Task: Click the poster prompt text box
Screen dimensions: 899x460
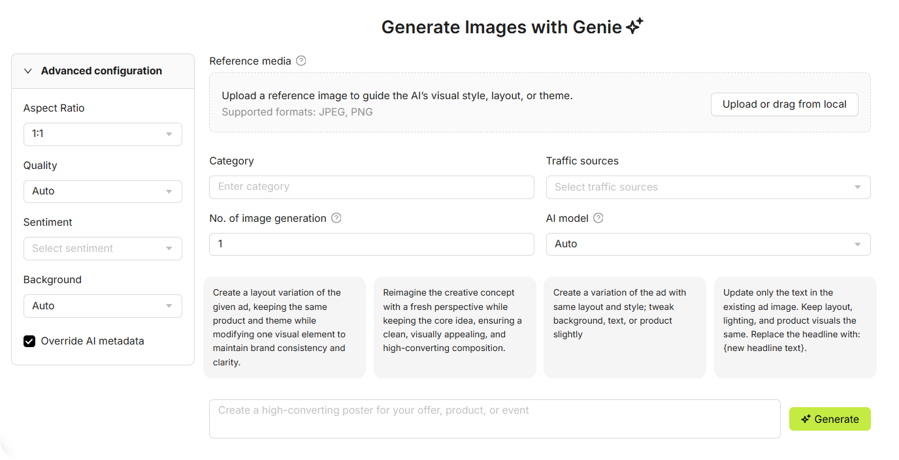Action: 494,418
